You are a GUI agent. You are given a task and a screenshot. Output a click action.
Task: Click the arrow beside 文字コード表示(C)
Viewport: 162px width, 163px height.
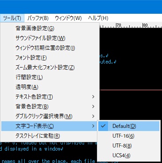[x=93, y=126]
